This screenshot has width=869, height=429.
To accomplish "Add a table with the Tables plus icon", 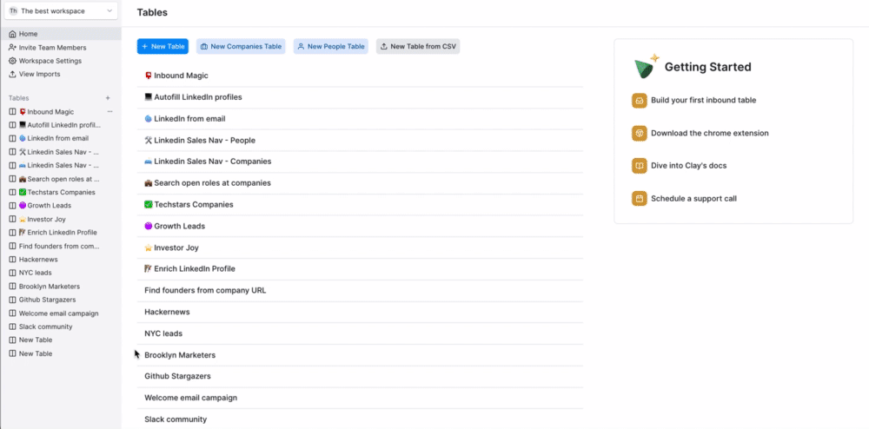I will coord(108,98).
